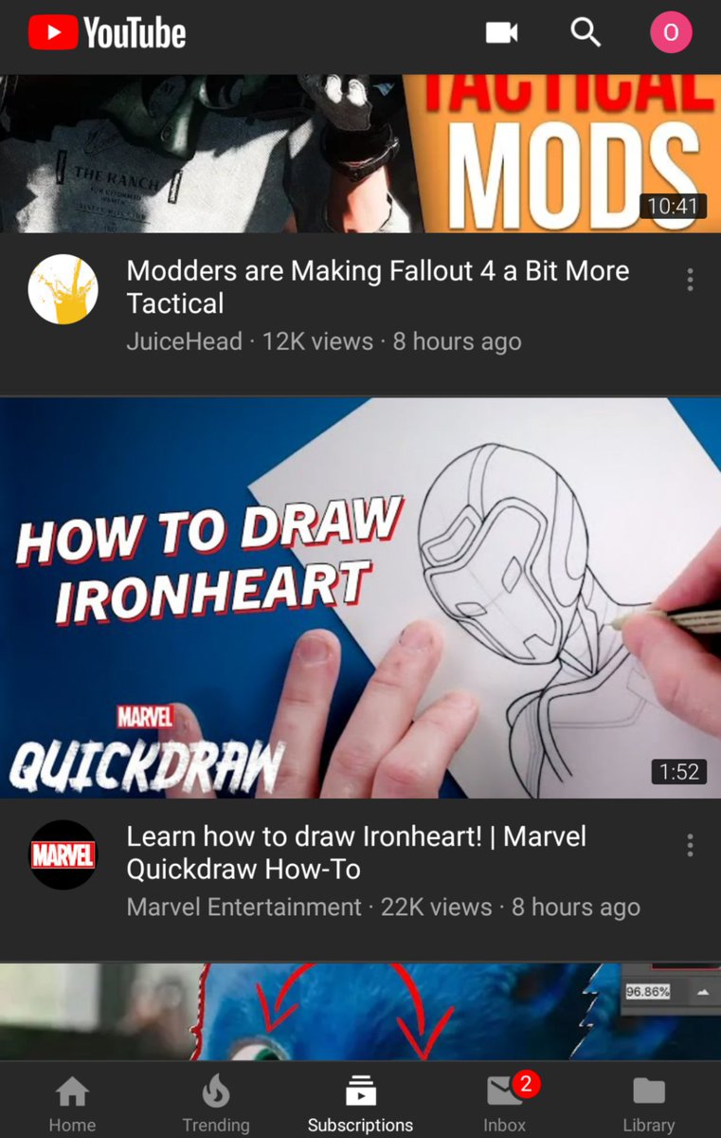Play the Tactical Mods video thumbnail
The image size is (721, 1138).
(x=360, y=154)
